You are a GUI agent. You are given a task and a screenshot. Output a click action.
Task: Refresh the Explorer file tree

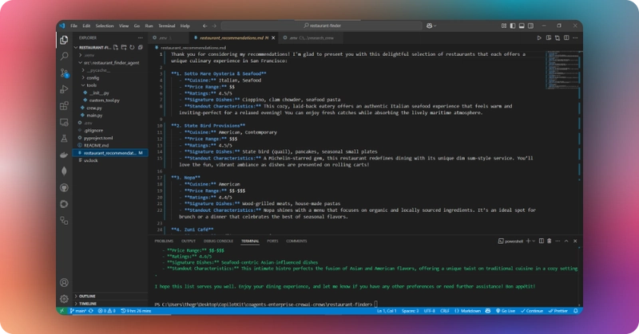pyautogui.click(x=132, y=48)
